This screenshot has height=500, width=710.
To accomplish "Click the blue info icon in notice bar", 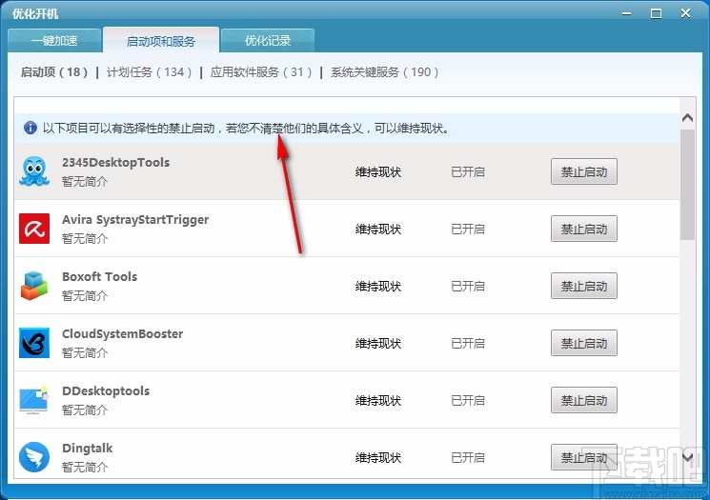I will [x=30, y=128].
